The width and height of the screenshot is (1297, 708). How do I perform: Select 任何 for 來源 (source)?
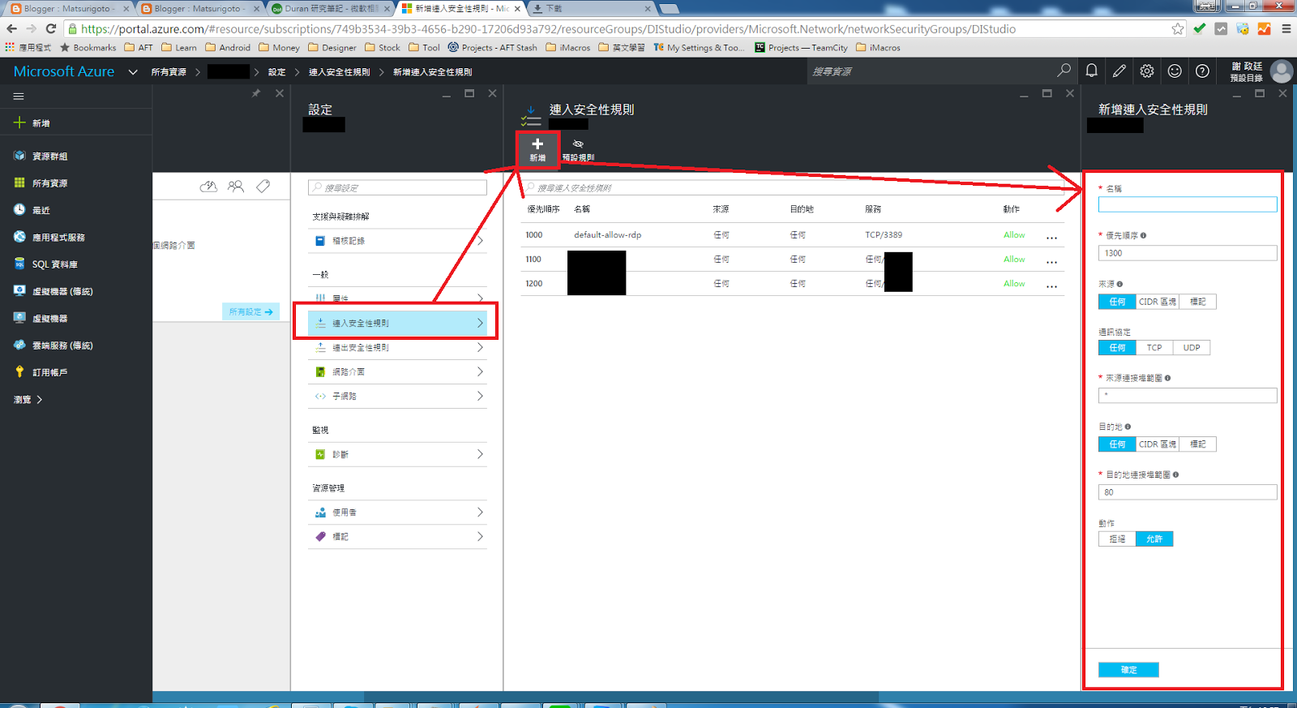click(1117, 302)
